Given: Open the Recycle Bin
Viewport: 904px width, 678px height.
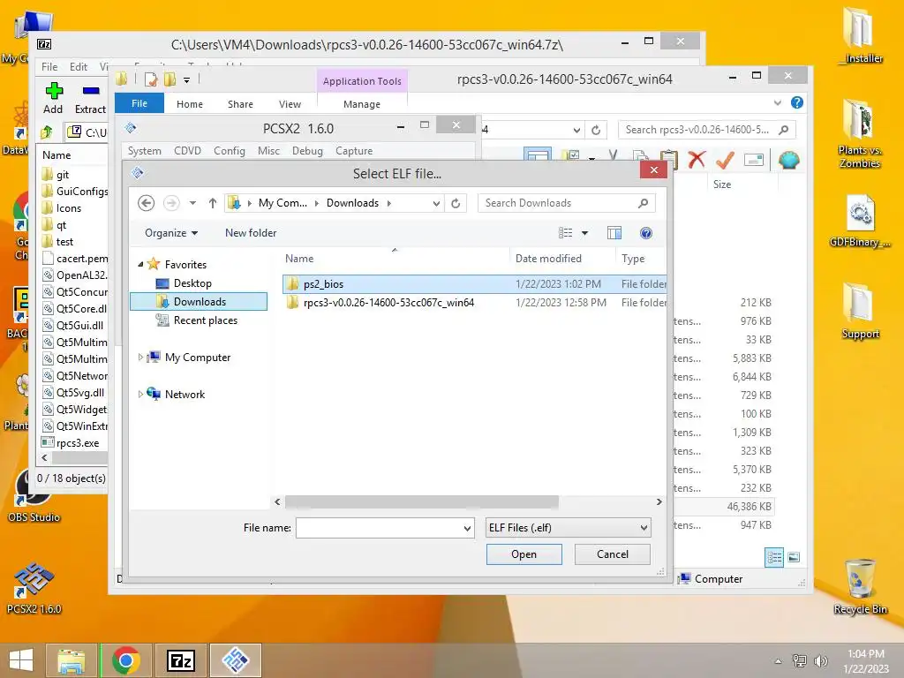Looking at the screenshot, I should coord(860,586).
